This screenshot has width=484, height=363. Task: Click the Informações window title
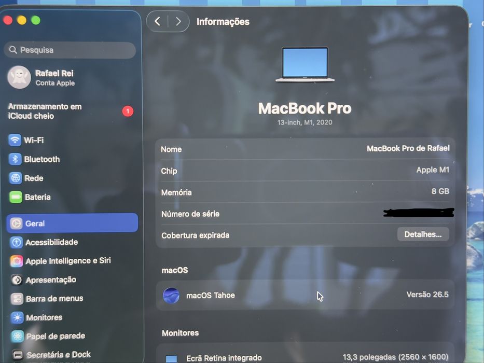pyautogui.click(x=223, y=22)
